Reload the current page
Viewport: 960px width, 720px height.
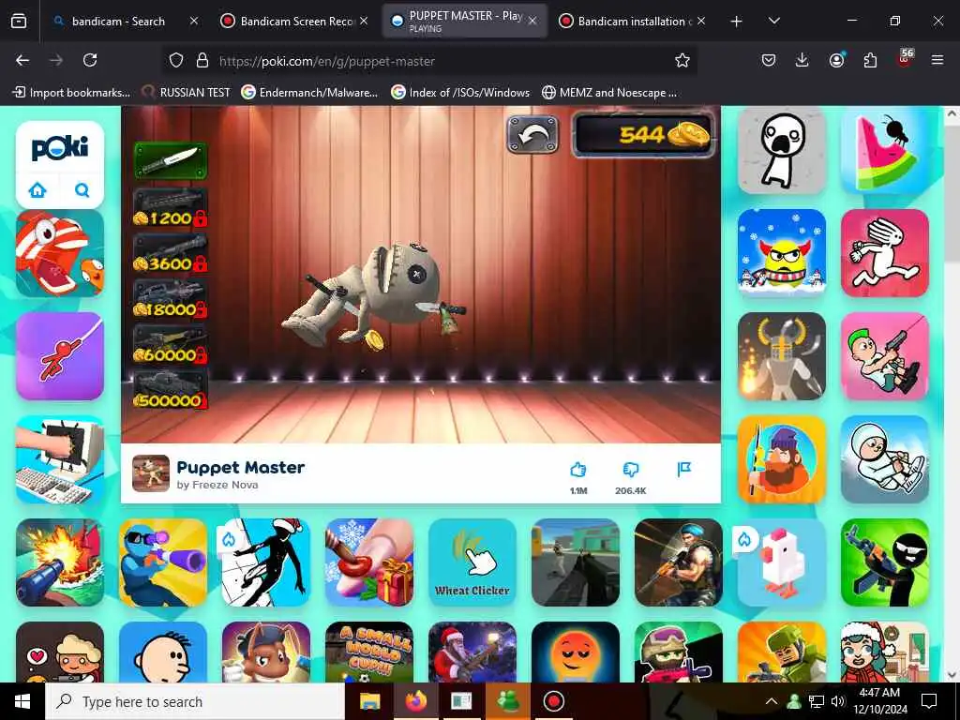(90, 60)
